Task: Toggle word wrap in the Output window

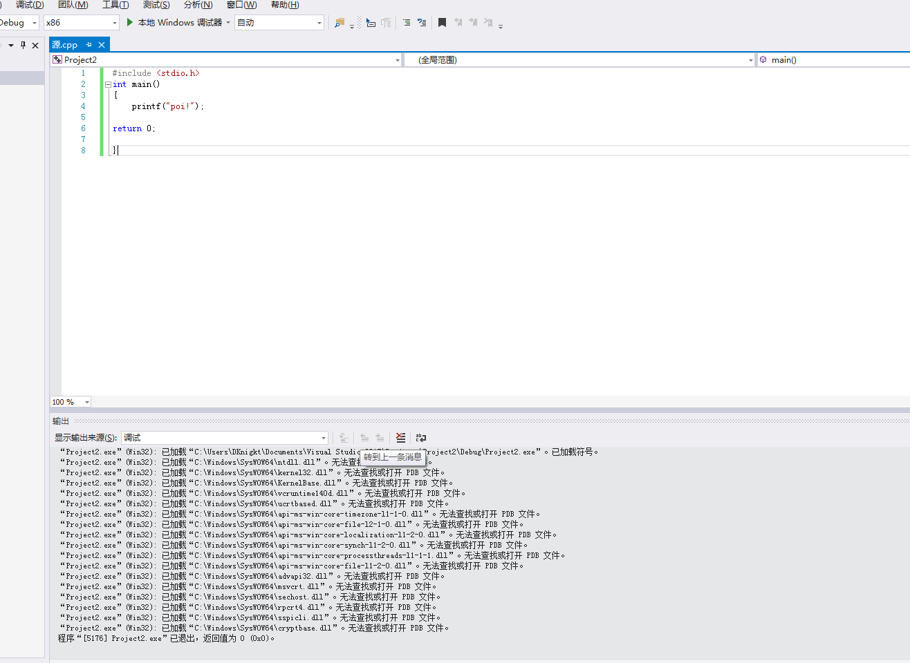Action: pyautogui.click(x=421, y=438)
